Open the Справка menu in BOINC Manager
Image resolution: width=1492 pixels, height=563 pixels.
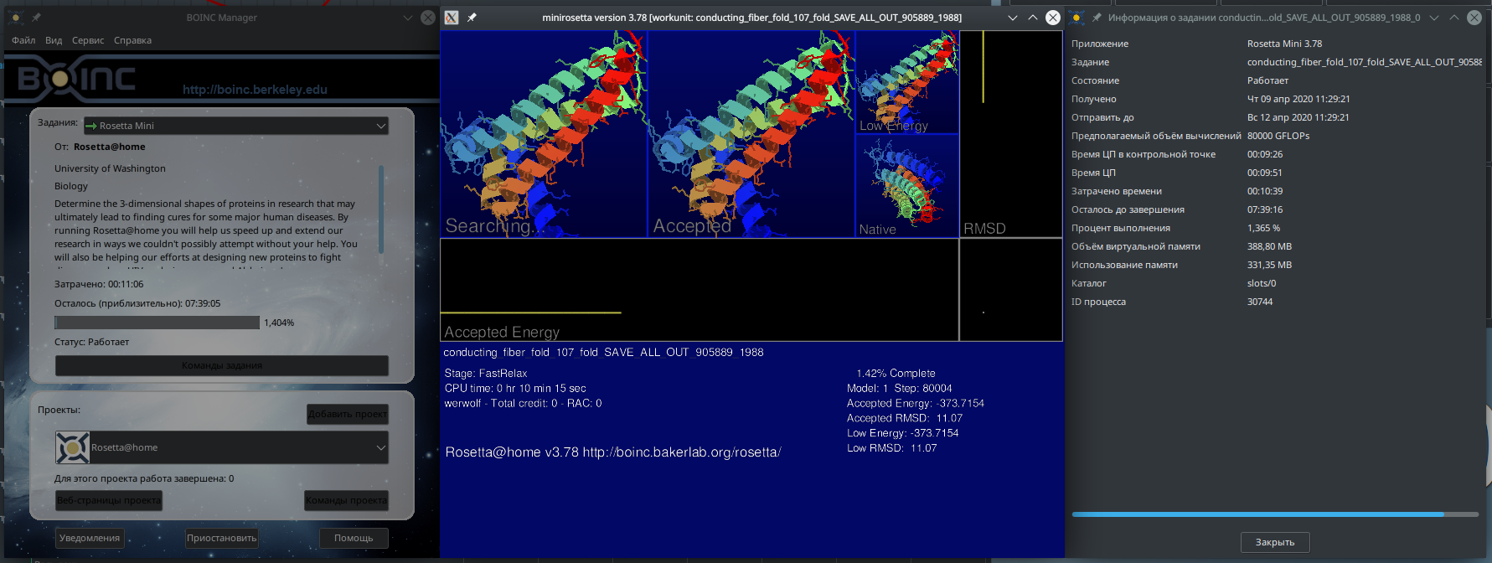click(132, 40)
